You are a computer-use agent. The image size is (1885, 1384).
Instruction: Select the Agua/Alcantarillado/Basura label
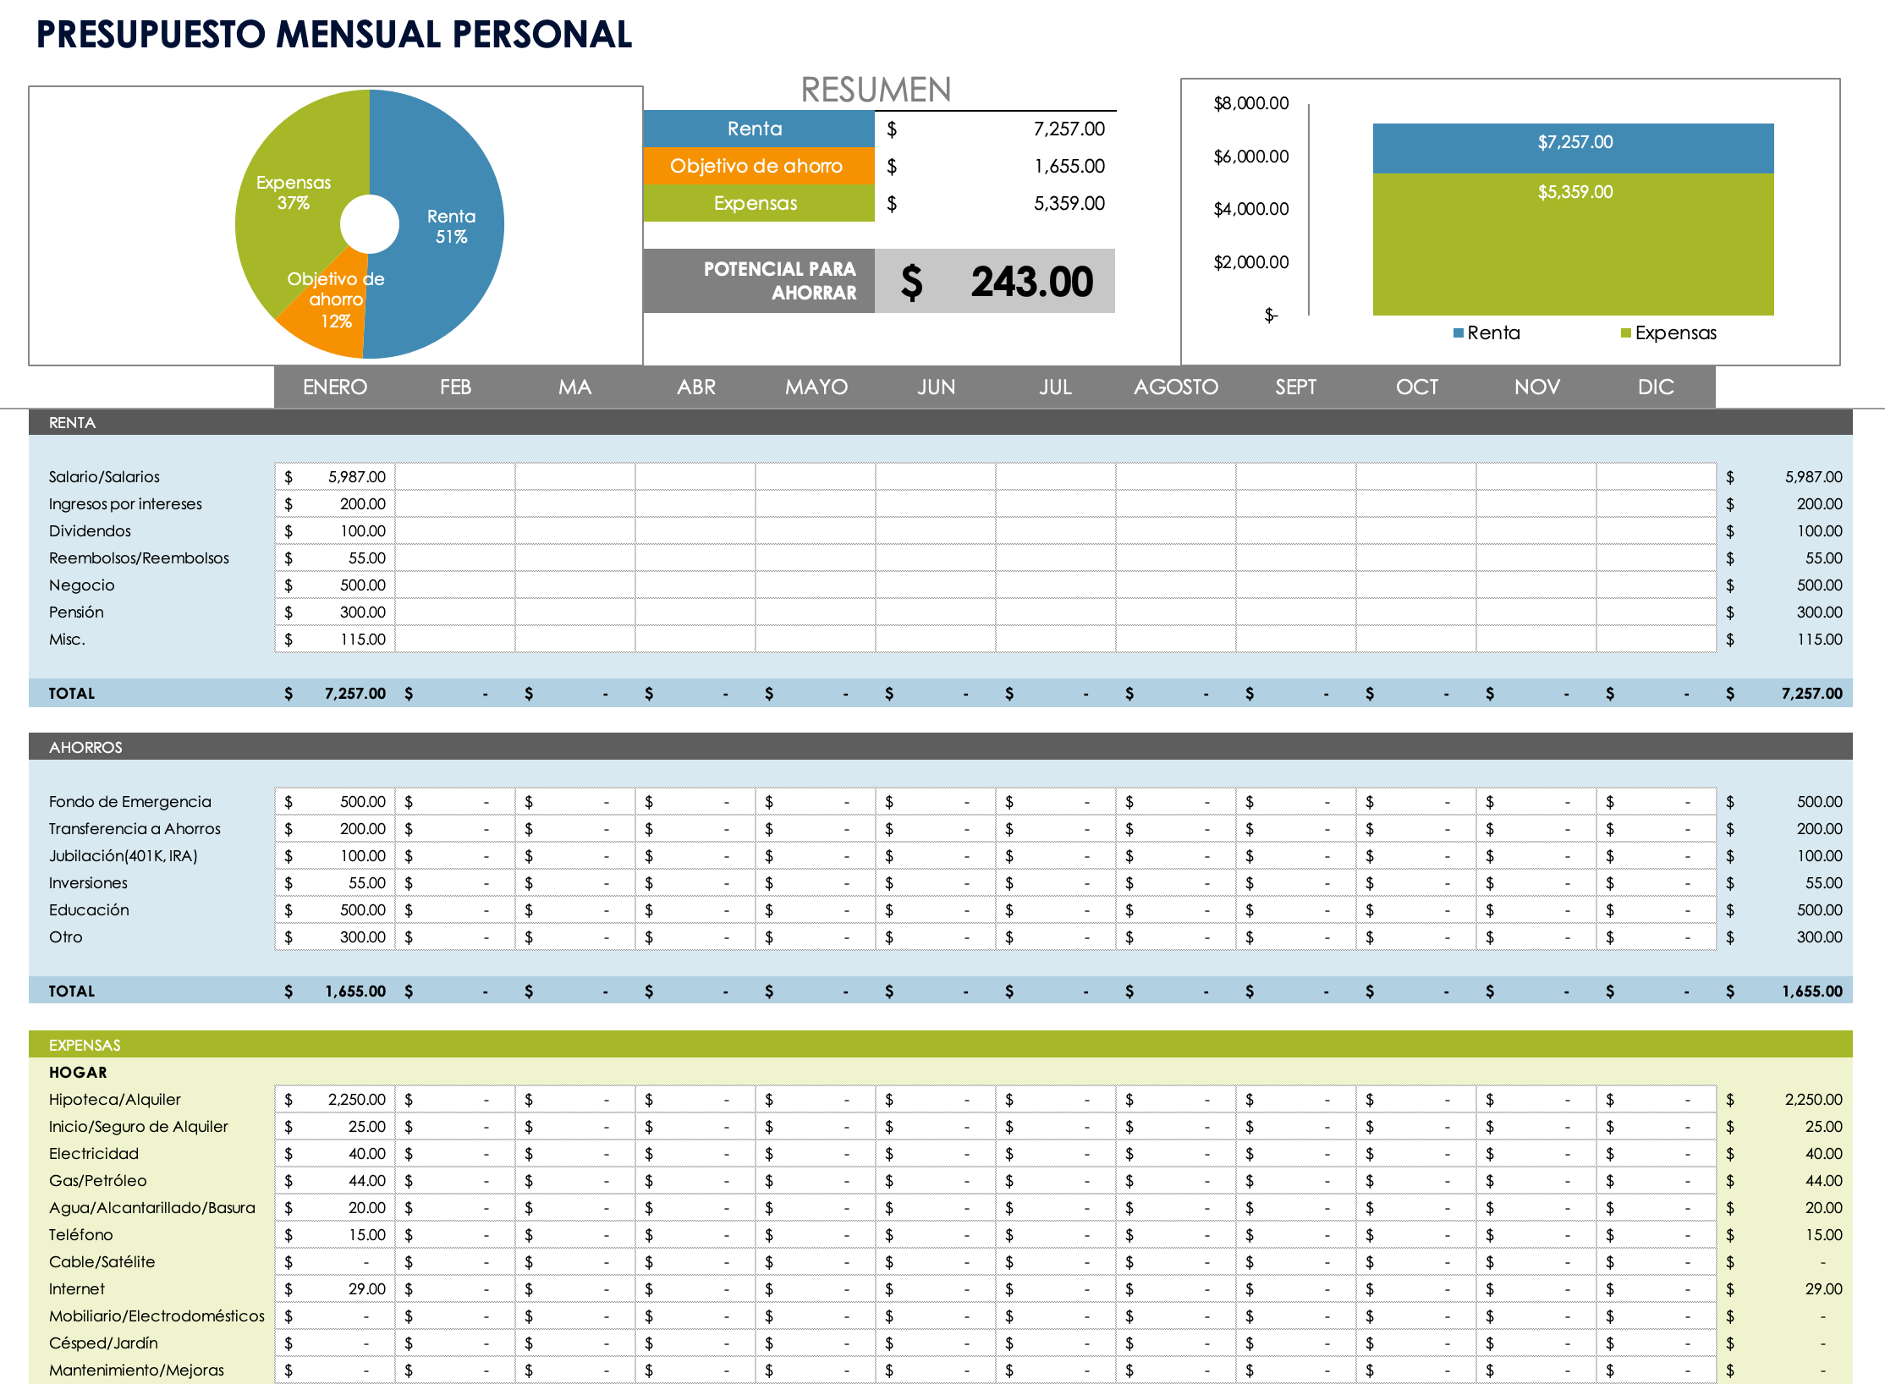[x=151, y=1207]
